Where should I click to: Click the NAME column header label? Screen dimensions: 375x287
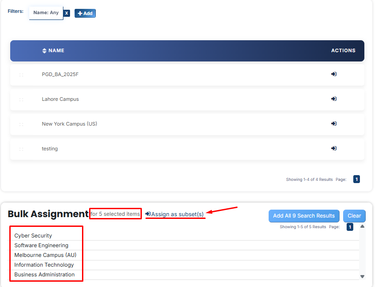56,50
